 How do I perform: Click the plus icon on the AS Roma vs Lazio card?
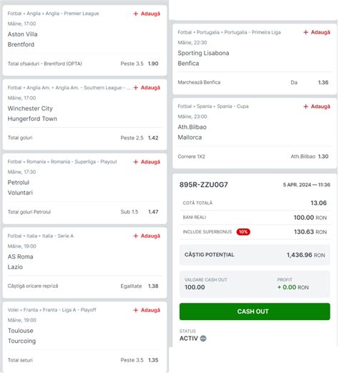(136, 236)
